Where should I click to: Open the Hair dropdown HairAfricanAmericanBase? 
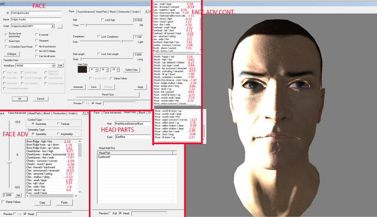pyautogui.click(x=133, y=123)
